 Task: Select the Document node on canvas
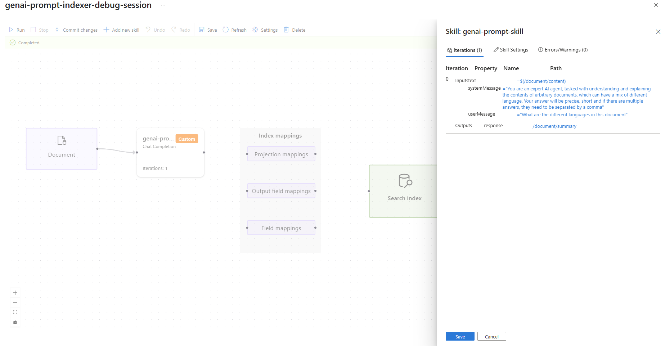(62, 149)
